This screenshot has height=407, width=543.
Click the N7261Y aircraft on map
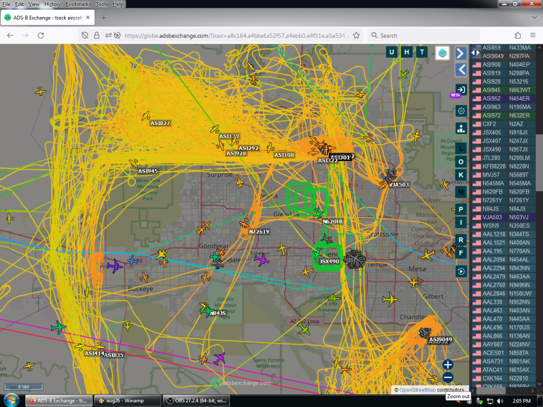point(244,224)
